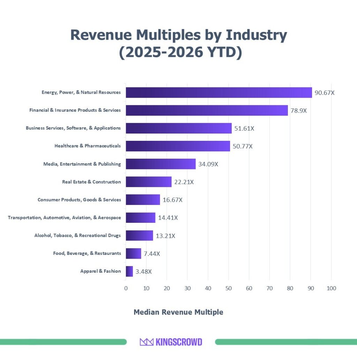The image size is (357, 357).
Task: Click the x-axis tick label '20'
Action: click(167, 288)
